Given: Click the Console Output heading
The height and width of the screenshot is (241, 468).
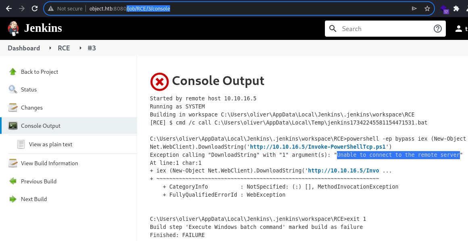Looking at the screenshot, I should pos(218,81).
